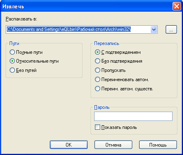Click the browse "..." folder button
This screenshot has height=155, width=183.
point(171,29)
